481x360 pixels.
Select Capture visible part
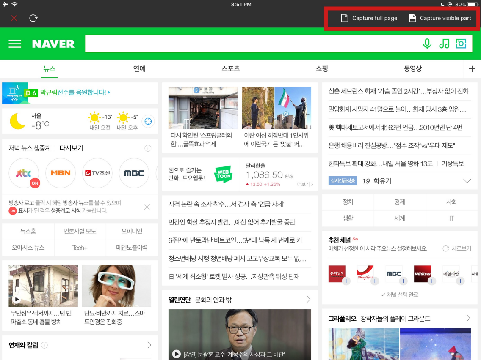coord(440,18)
